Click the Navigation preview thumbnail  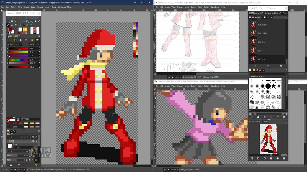[x=268, y=139]
